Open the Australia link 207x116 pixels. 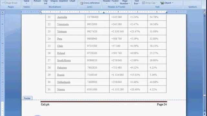point(62,17)
